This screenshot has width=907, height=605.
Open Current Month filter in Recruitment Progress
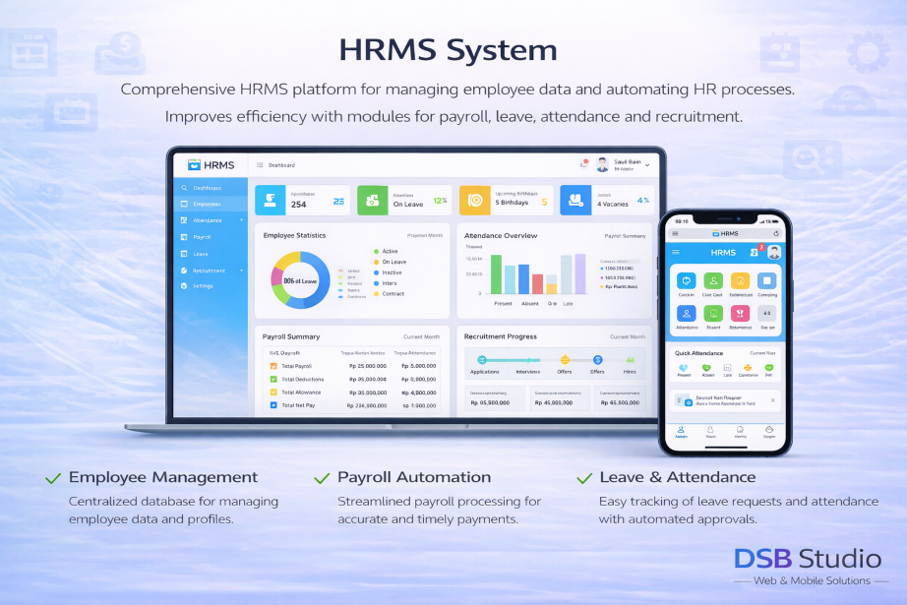point(628,337)
